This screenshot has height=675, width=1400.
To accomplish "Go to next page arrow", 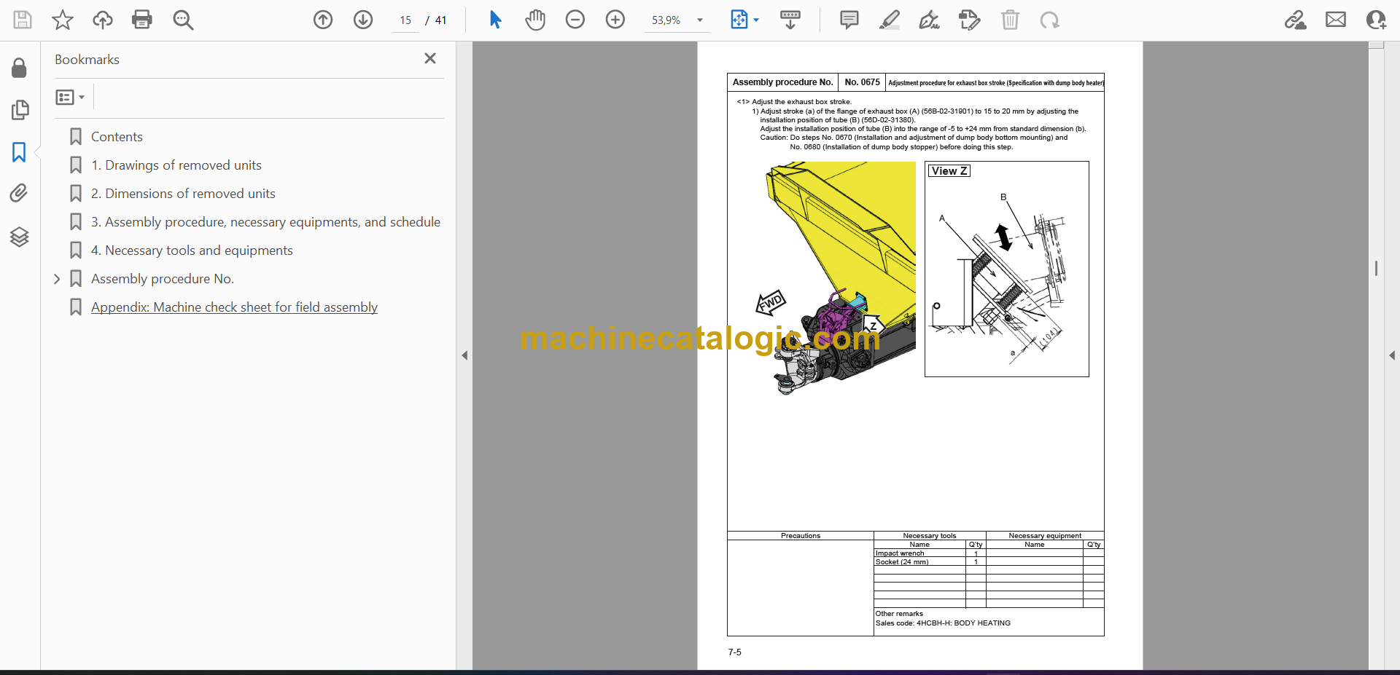I will point(363,20).
